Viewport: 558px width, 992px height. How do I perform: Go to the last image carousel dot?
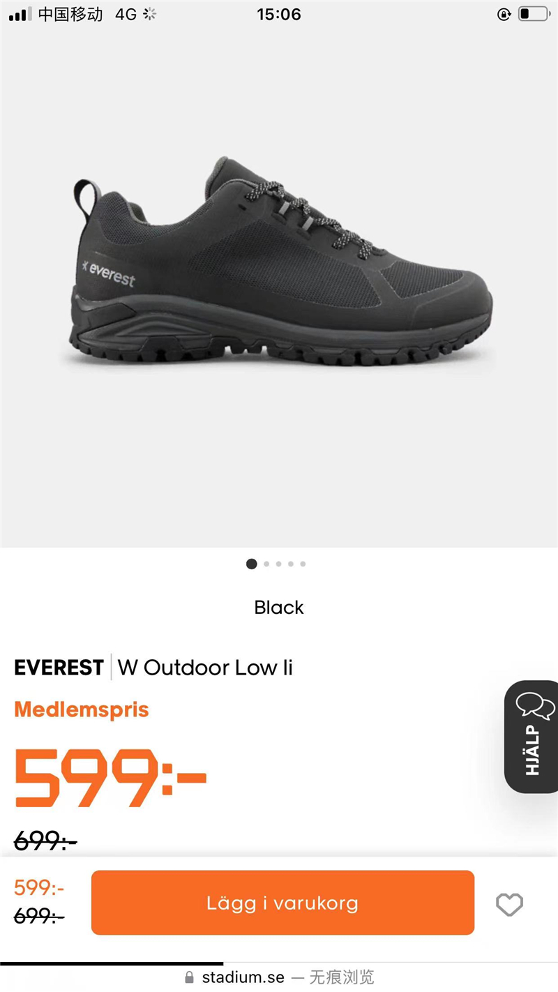pyautogui.click(x=303, y=564)
